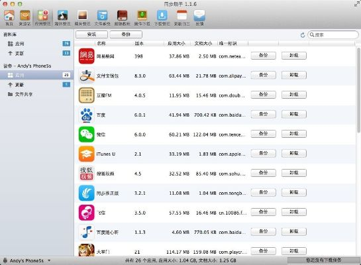This screenshot has width=361, height=265.
Task: Back up the Alipay row
Action: click(x=264, y=75)
